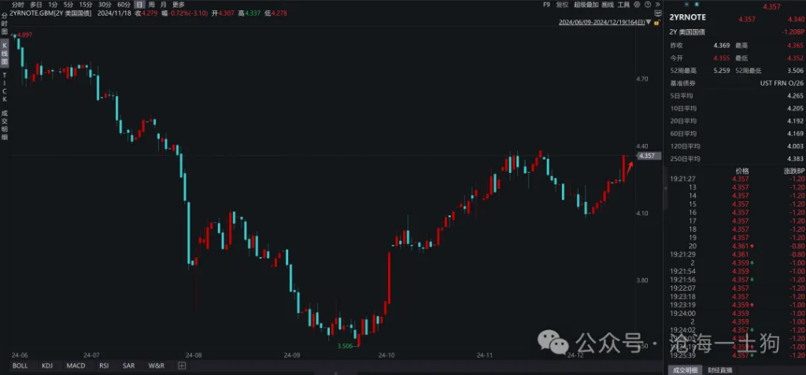Enable the MACD indicator
Image resolution: width=806 pixels, height=375 pixels.
pyautogui.click(x=76, y=366)
